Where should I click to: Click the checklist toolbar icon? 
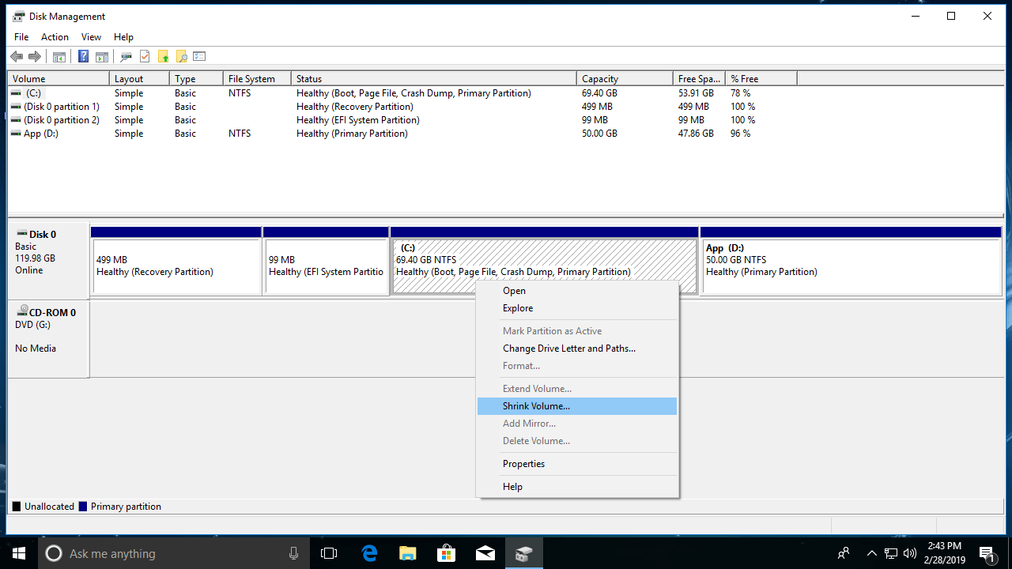(x=198, y=56)
